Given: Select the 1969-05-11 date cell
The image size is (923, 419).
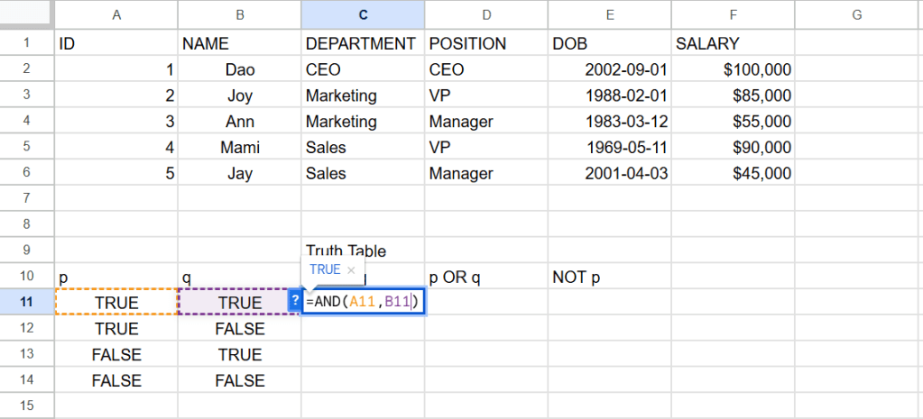Looking at the screenshot, I should click(609, 148).
